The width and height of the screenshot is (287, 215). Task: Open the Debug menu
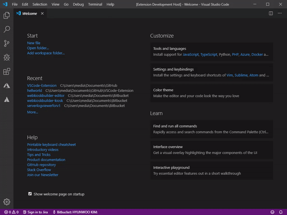[x=78, y=4]
